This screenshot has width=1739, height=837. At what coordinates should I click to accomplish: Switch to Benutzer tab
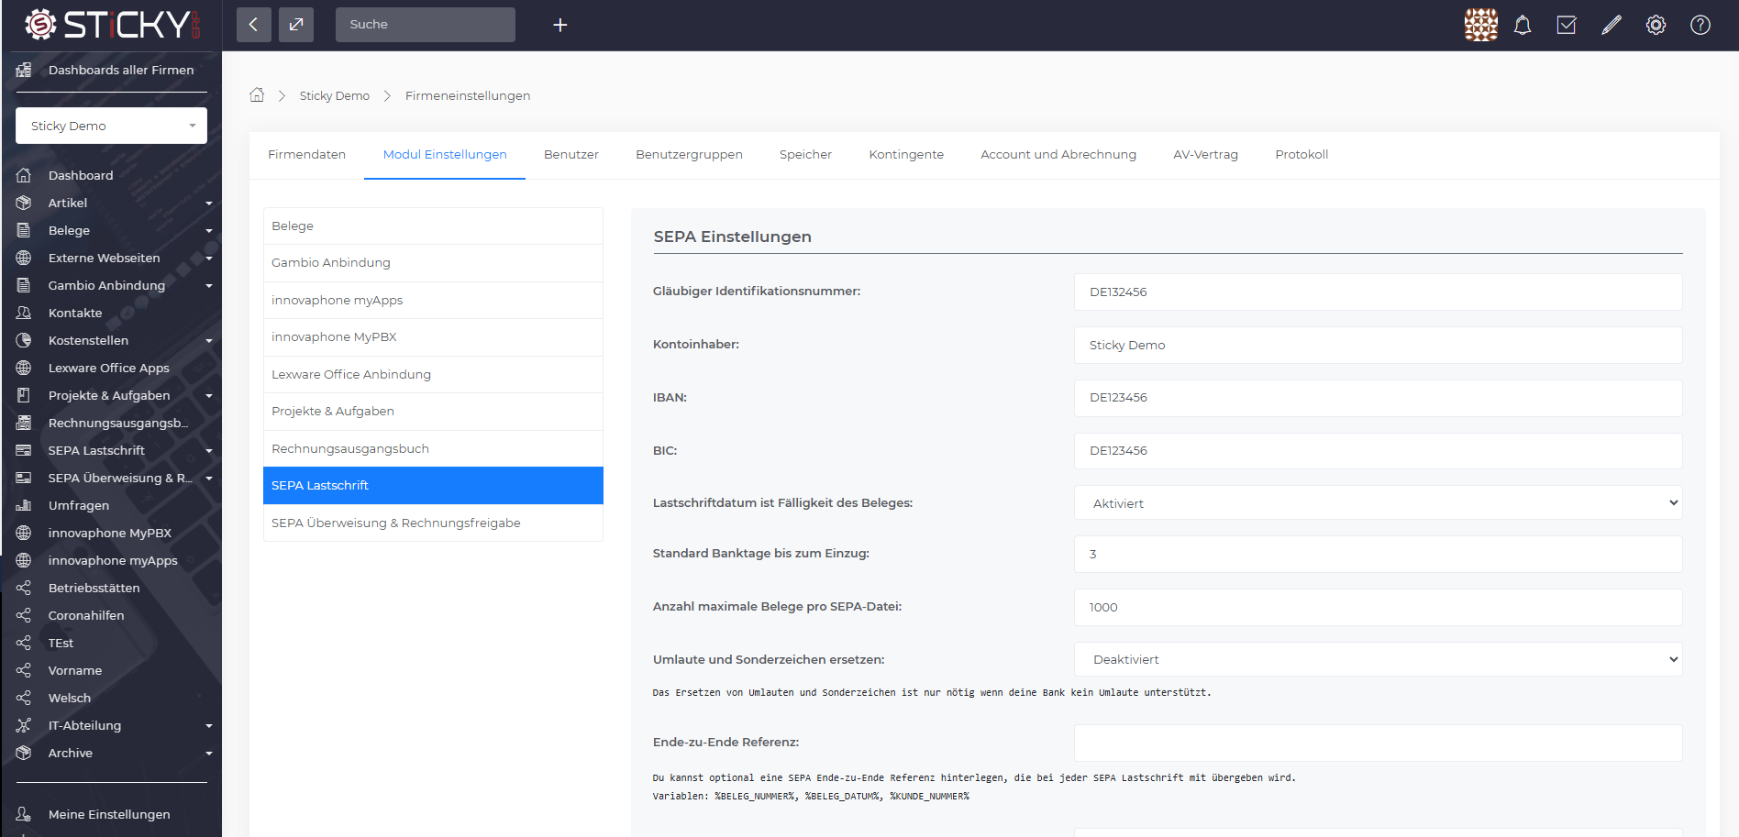point(571,154)
